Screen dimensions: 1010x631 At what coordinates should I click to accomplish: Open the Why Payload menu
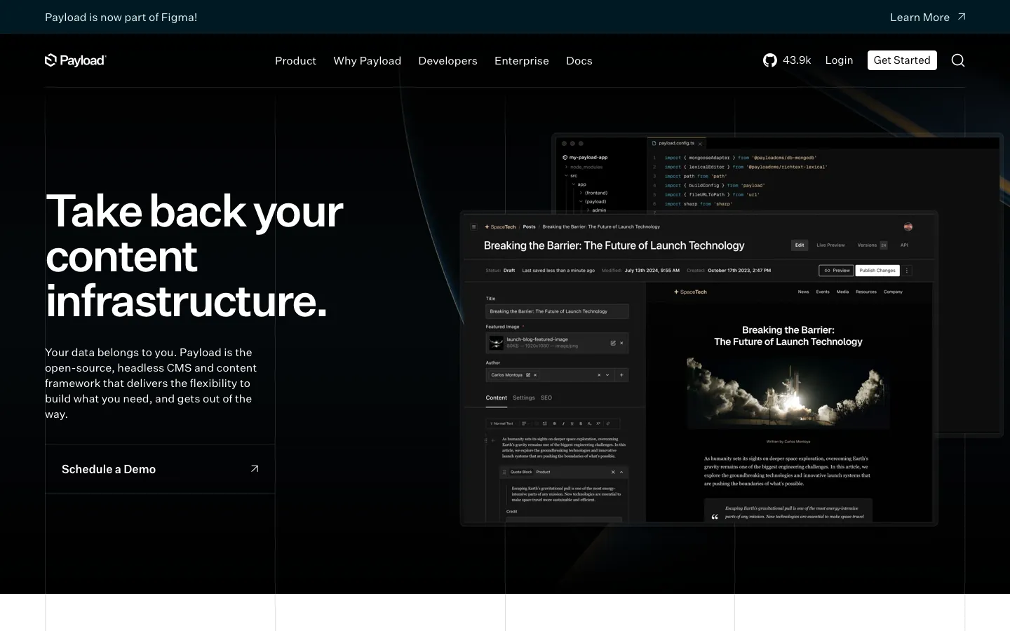tap(367, 60)
